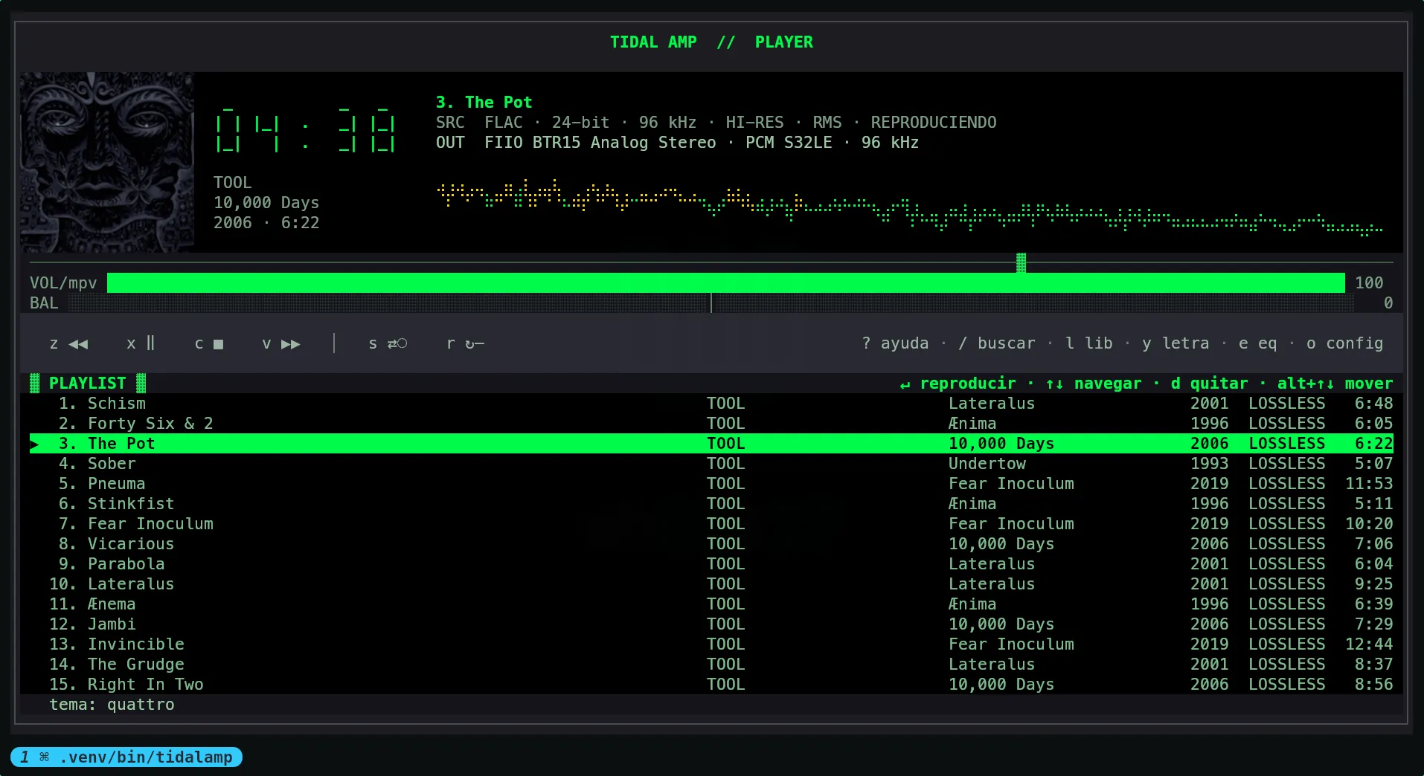Select track 12 Jambi
The image size is (1424, 776).
click(711, 624)
